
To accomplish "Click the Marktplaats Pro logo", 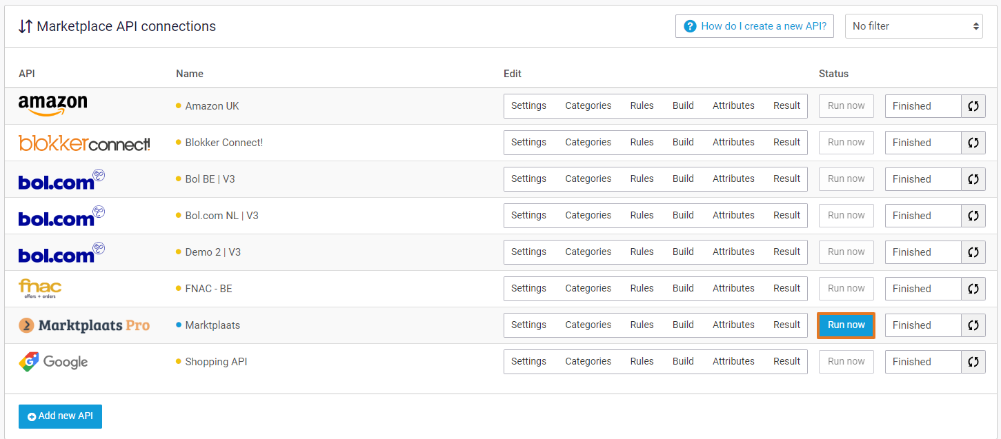I will [84, 325].
